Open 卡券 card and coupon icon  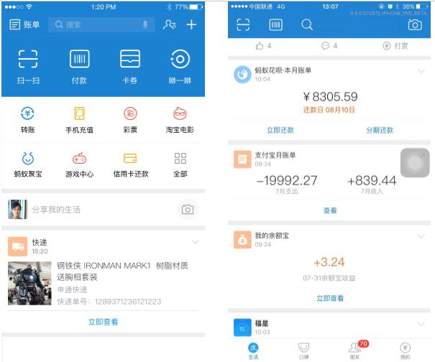(x=130, y=67)
